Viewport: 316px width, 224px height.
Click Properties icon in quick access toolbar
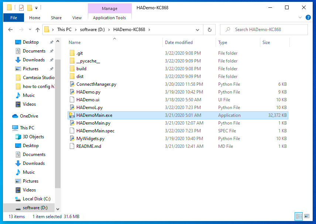click(21, 7)
